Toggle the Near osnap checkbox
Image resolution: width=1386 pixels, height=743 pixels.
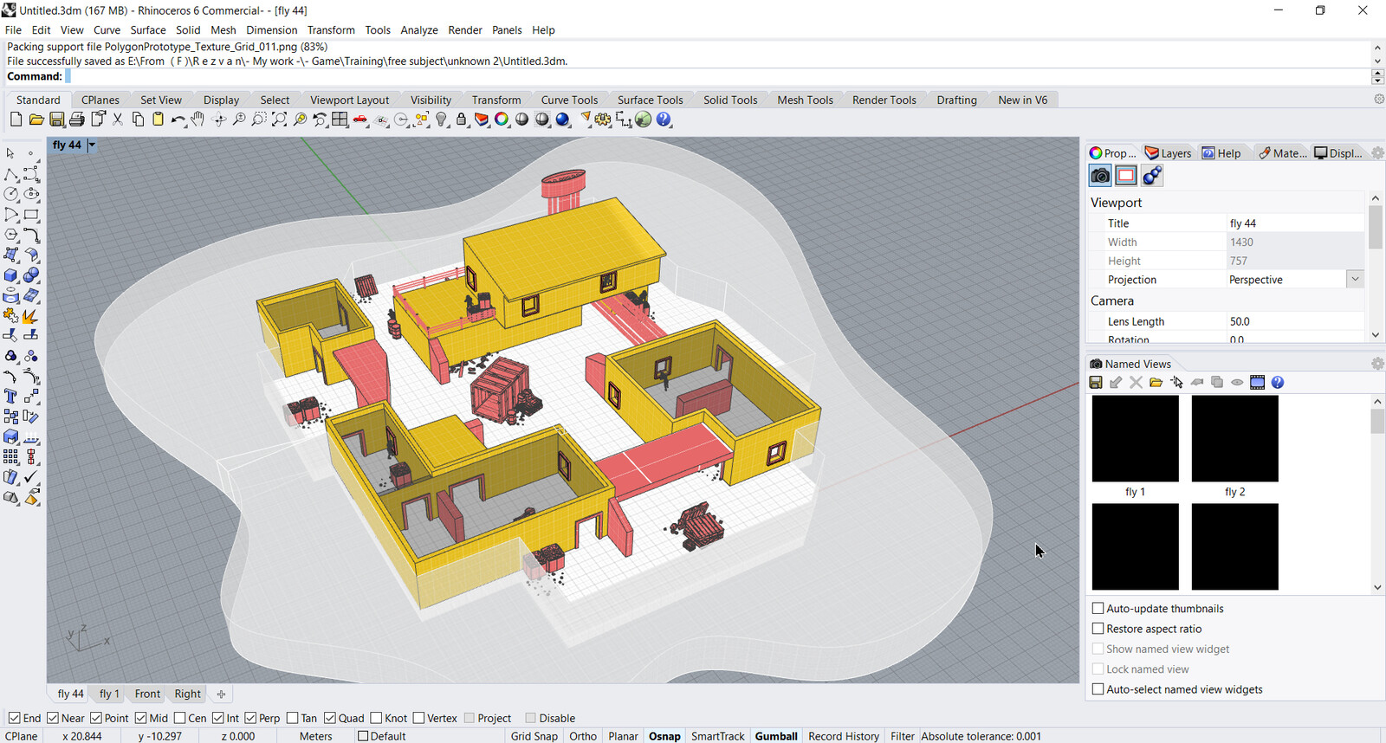coord(53,718)
